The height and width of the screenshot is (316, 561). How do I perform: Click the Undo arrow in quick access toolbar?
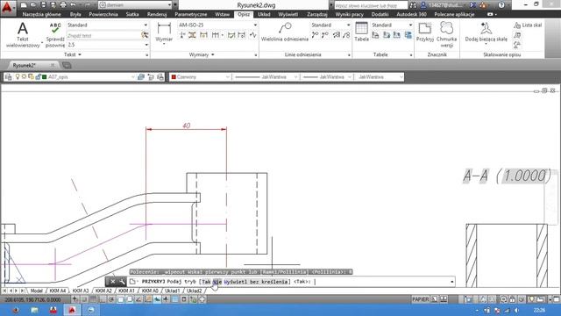[73, 5]
